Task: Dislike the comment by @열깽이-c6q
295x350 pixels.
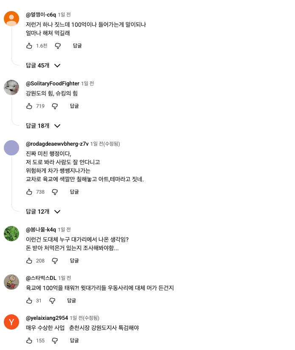Action: tap(58, 45)
